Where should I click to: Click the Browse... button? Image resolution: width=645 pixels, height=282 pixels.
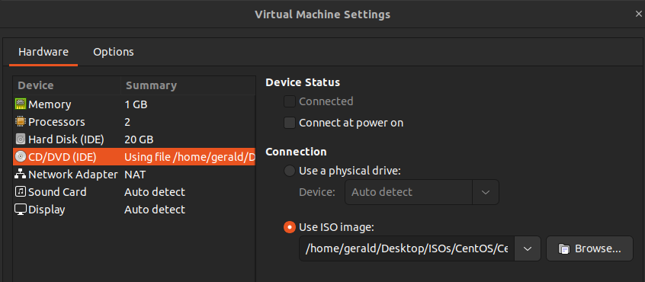[589, 248]
